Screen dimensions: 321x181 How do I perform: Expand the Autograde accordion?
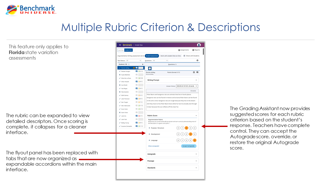point(172,154)
